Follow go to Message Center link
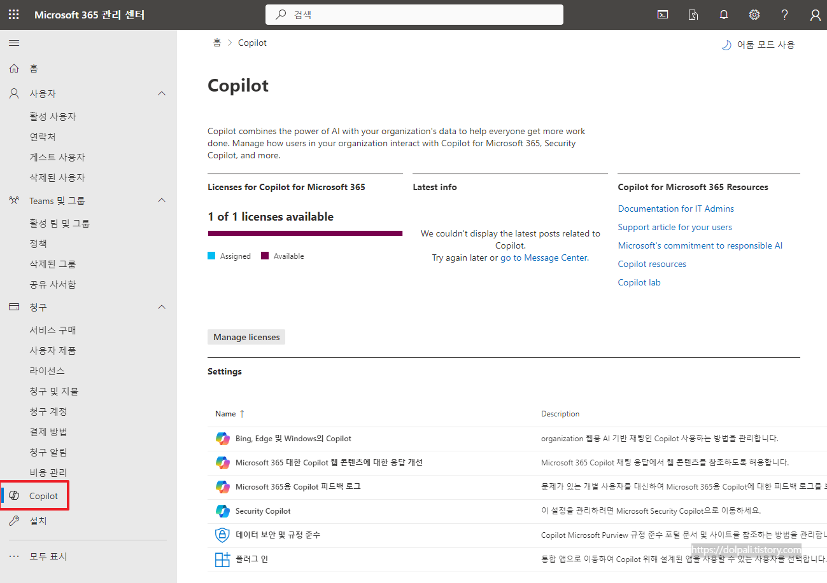The height and width of the screenshot is (583, 827). click(x=544, y=257)
